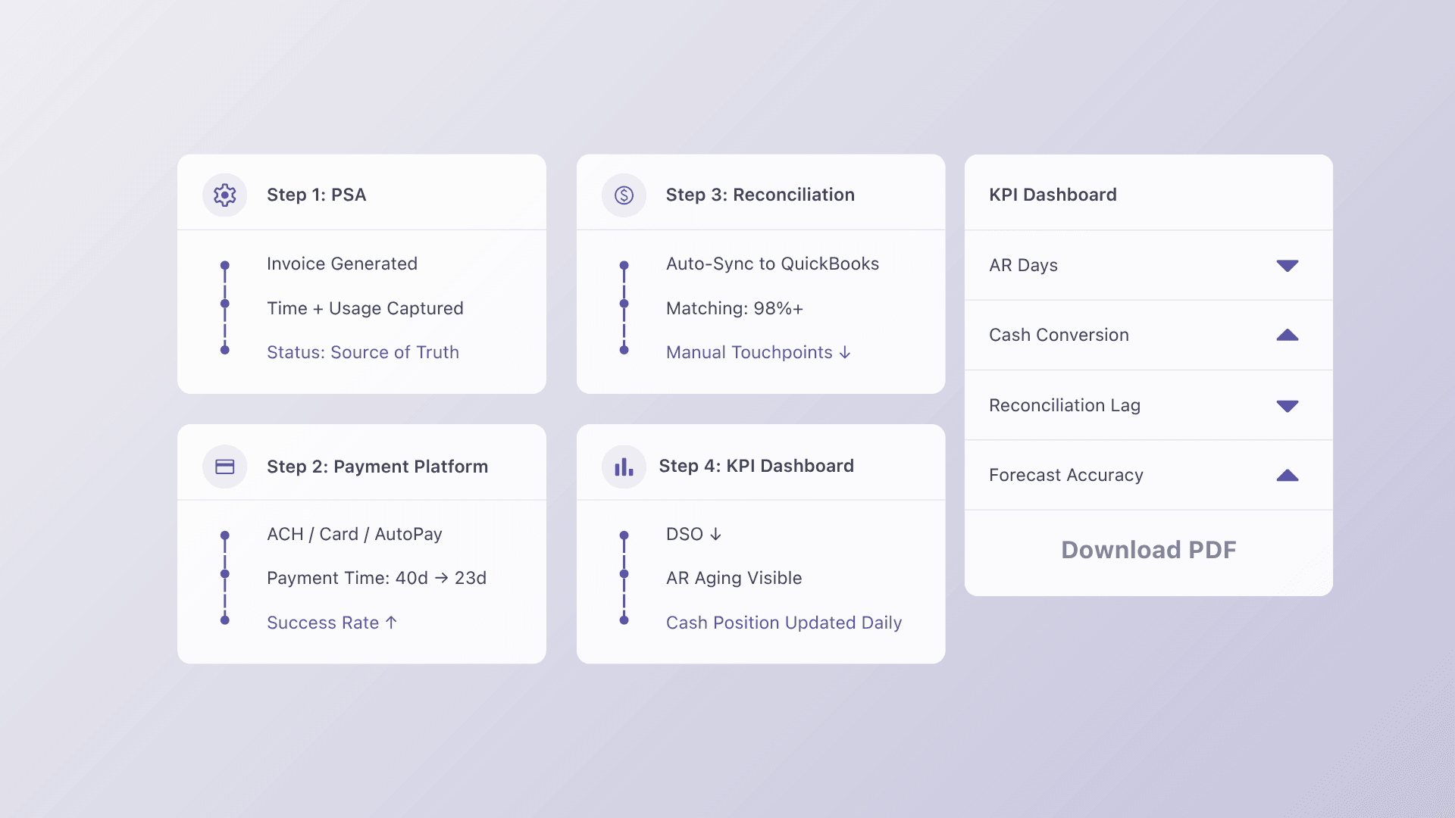This screenshot has width=1455, height=818.
Task: Click the credit card icon for Payment Platform
Action: 224,467
